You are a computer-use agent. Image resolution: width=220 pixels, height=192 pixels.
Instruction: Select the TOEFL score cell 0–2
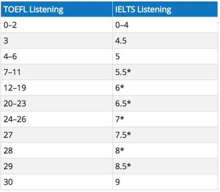click(x=57, y=24)
